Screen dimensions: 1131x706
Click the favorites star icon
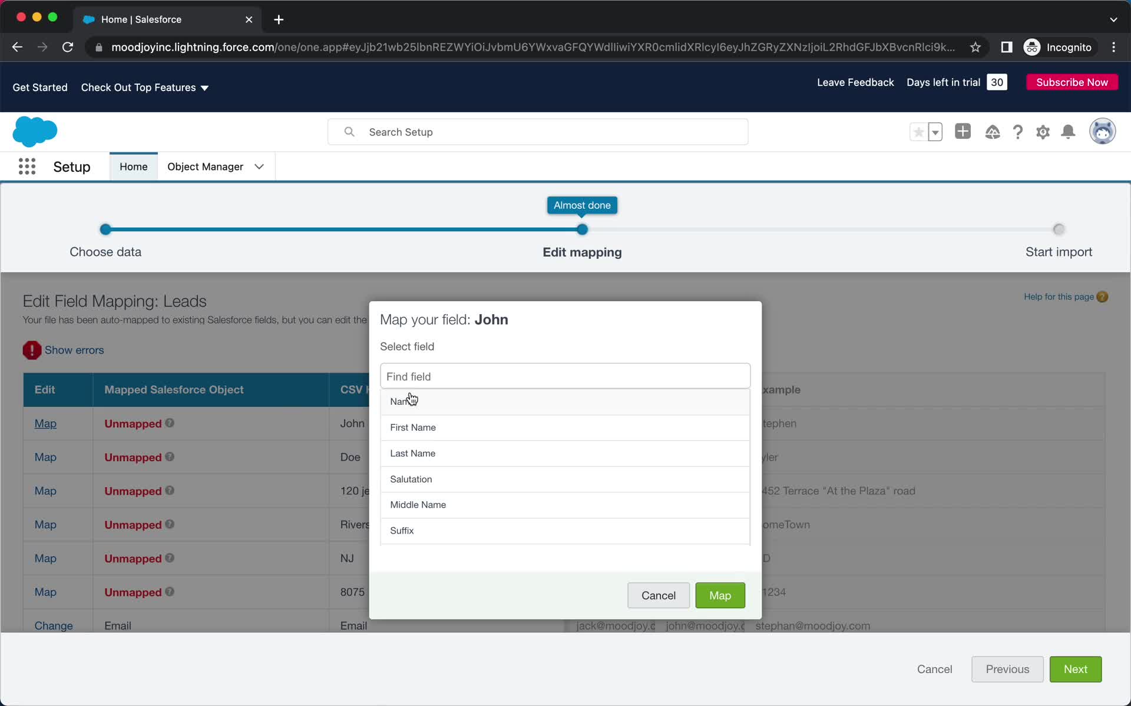[x=918, y=132]
